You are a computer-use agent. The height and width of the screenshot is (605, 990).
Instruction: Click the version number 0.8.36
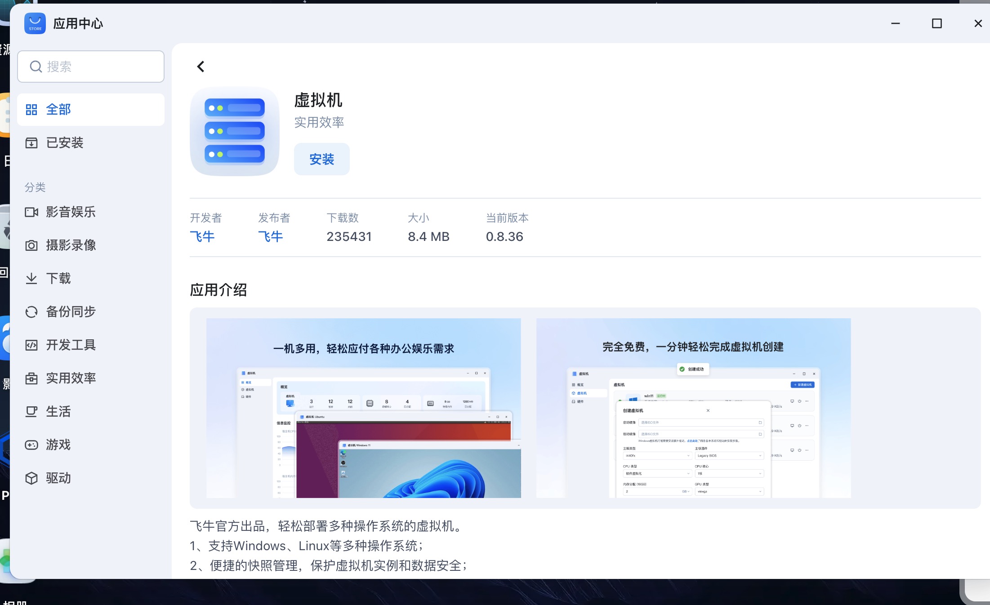[x=504, y=236]
